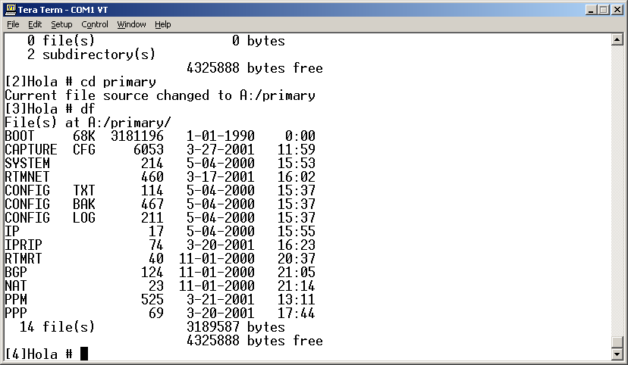Click the scrollbar up arrow

point(619,39)
